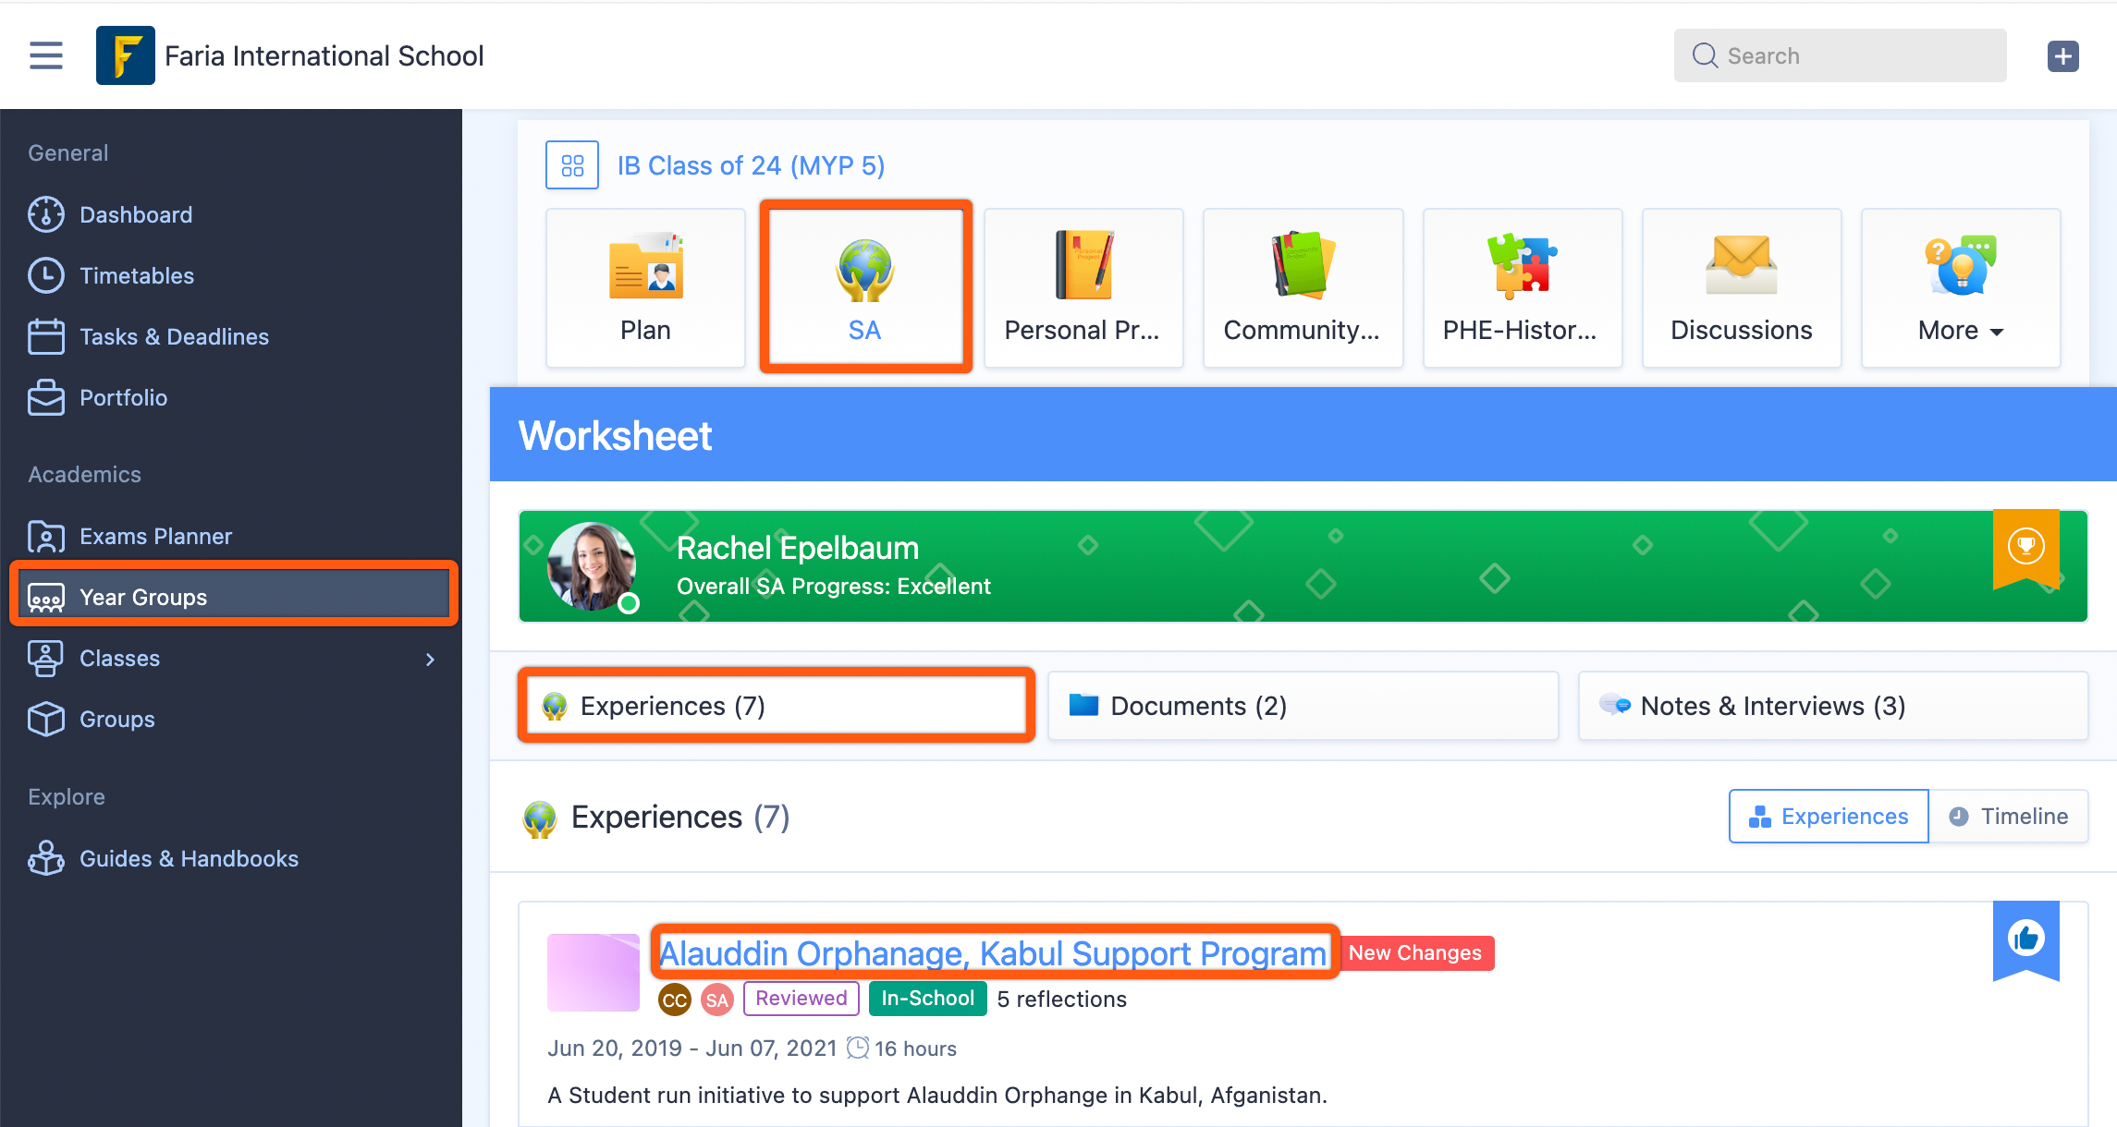Open the Plan tile

pos(645,288)
